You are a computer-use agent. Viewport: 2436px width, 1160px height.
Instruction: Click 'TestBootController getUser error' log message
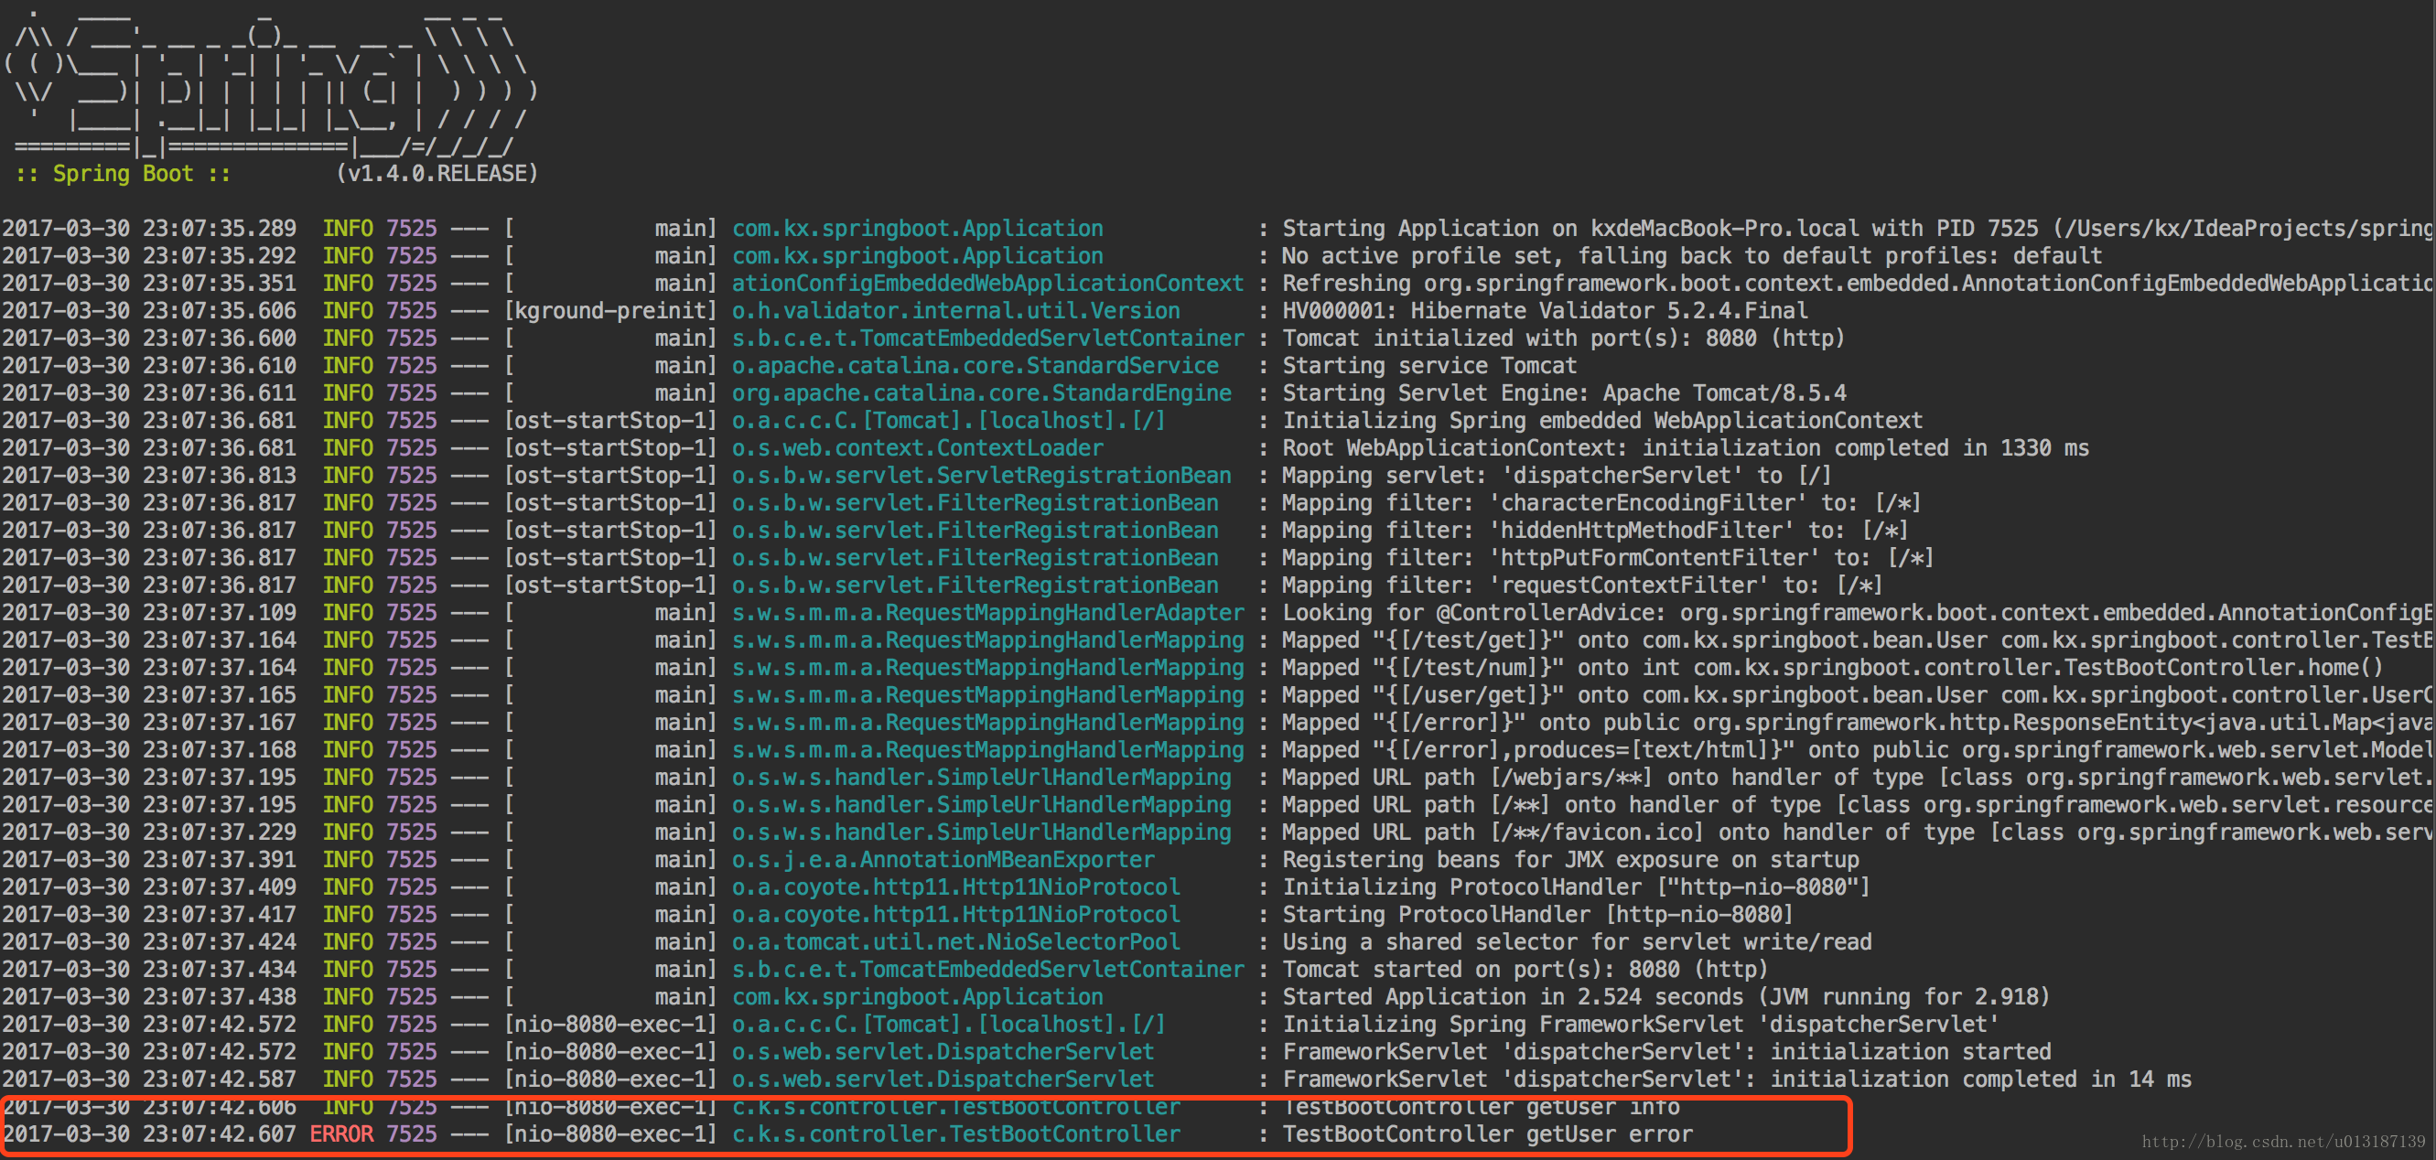(x=1488, y=1133)
